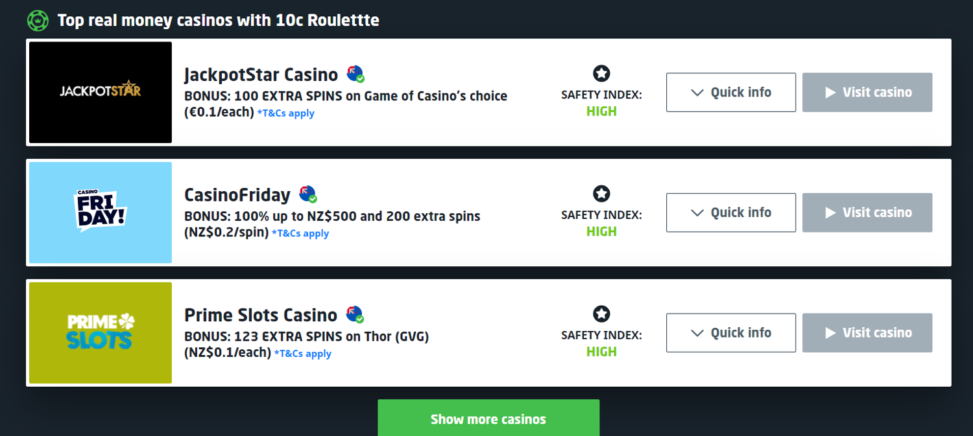This screenshot has width=973, height=436.
Task: Expand Quick info for CasinoFriday
Action: (x=730, y=212)
